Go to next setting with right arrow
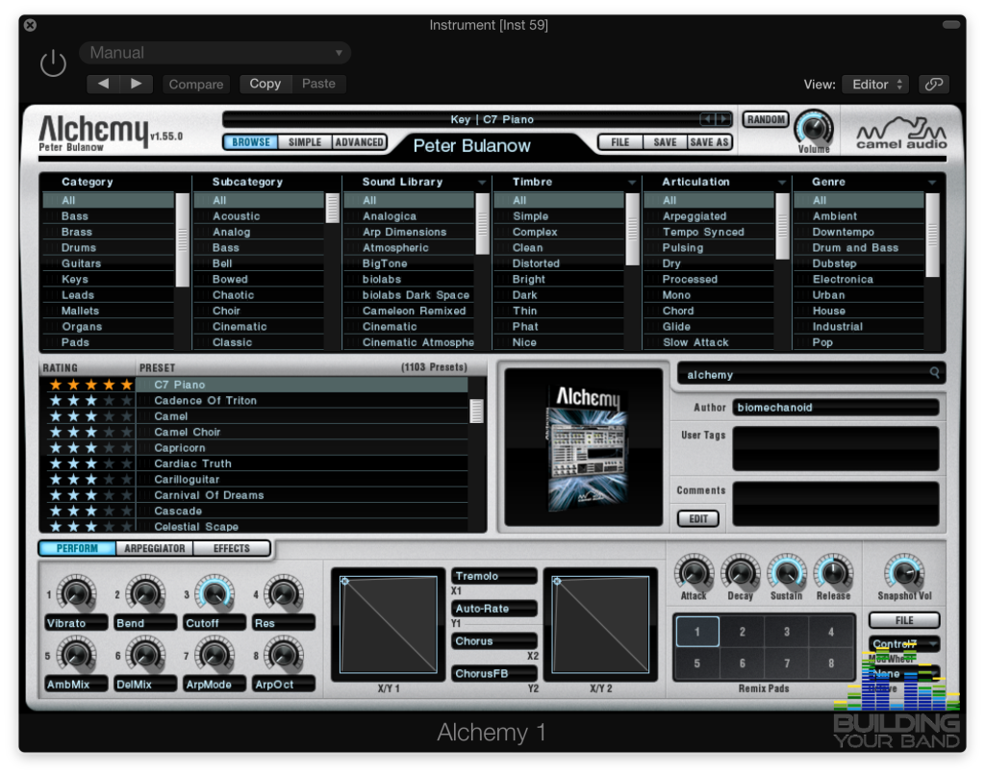The width and height of the screenshot is (985, 775). point(137,84)
